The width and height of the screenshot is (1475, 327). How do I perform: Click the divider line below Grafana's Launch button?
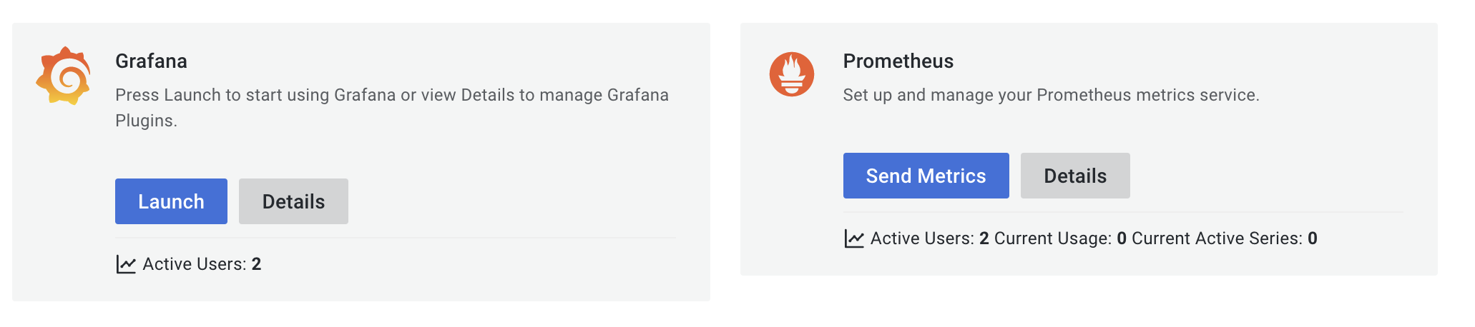pyautogui.click(x=395, y=237)
